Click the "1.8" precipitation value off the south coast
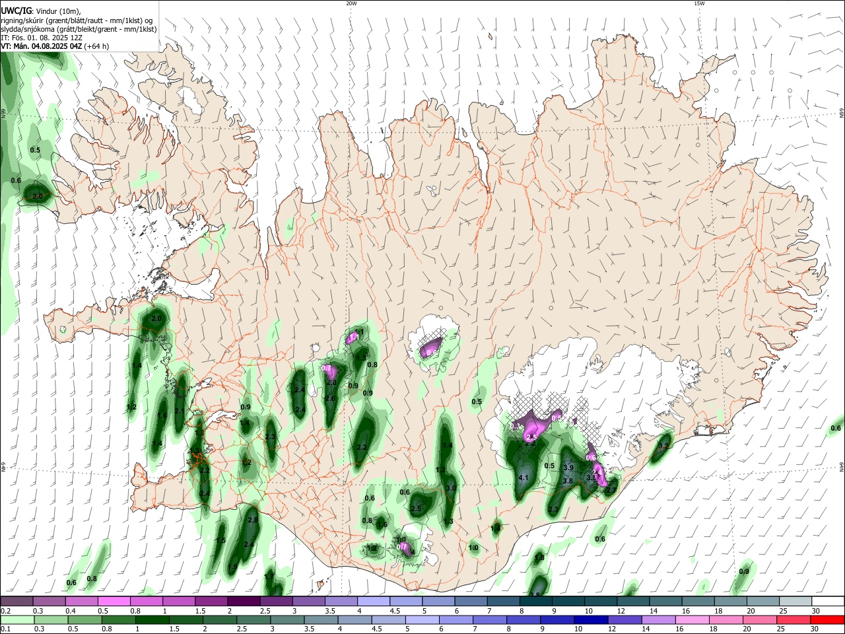845x634 pixels. (539, 558)
